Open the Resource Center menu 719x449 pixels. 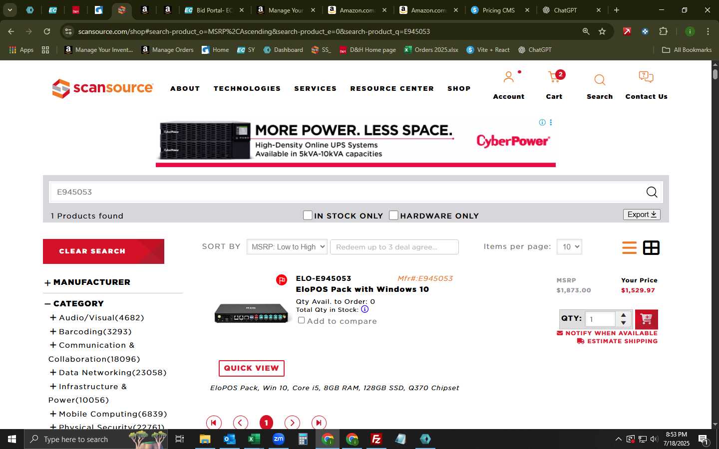pyautogui.click(x=392, y=88)
